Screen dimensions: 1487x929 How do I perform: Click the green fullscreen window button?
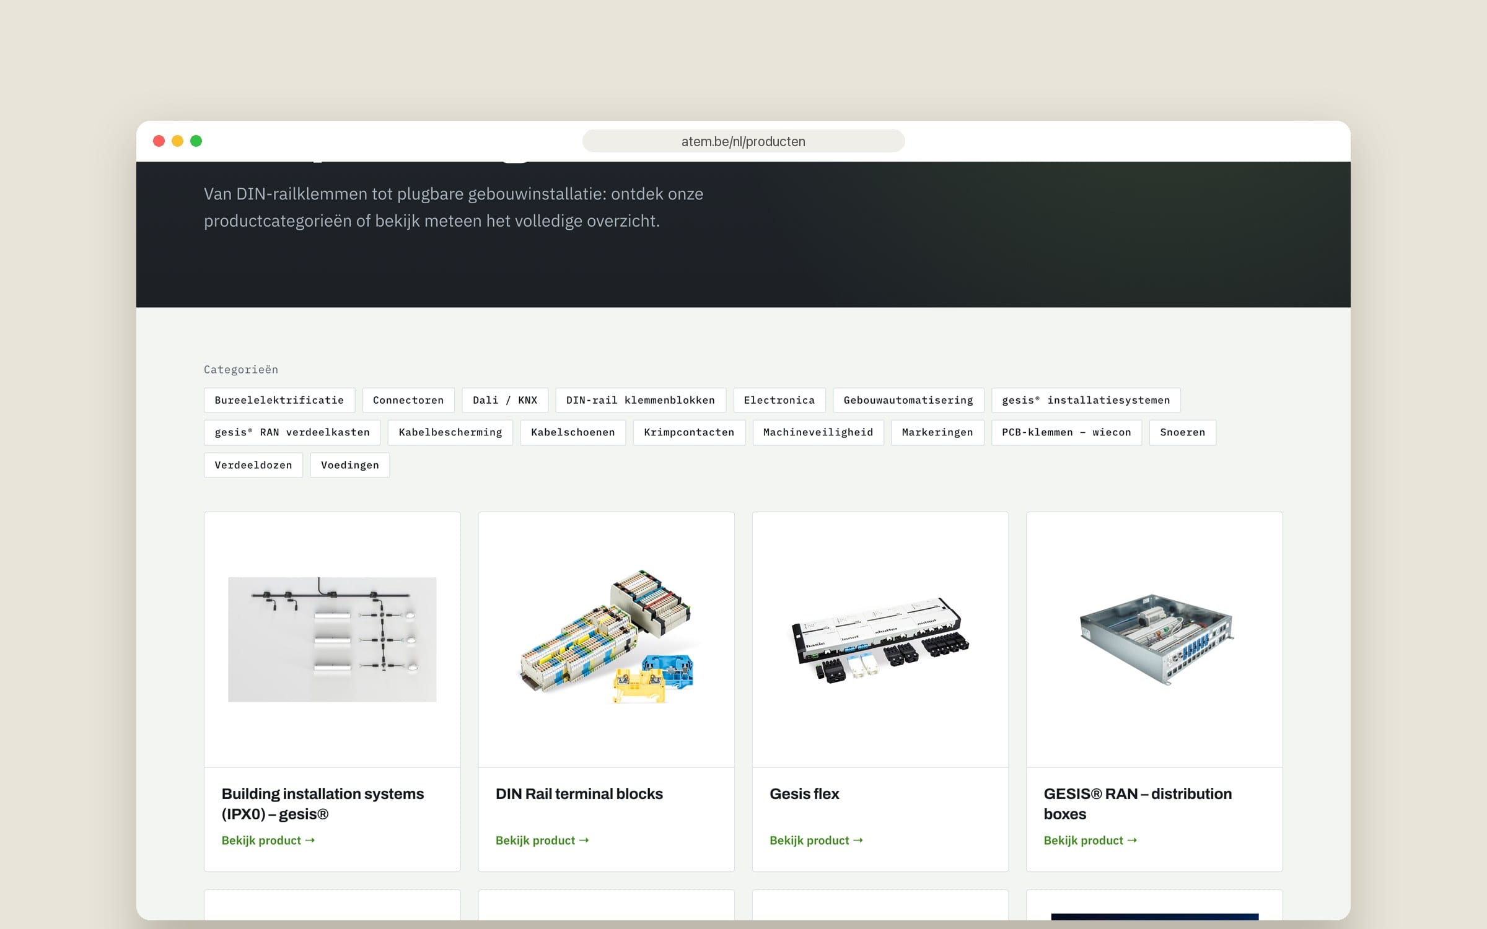196,141
